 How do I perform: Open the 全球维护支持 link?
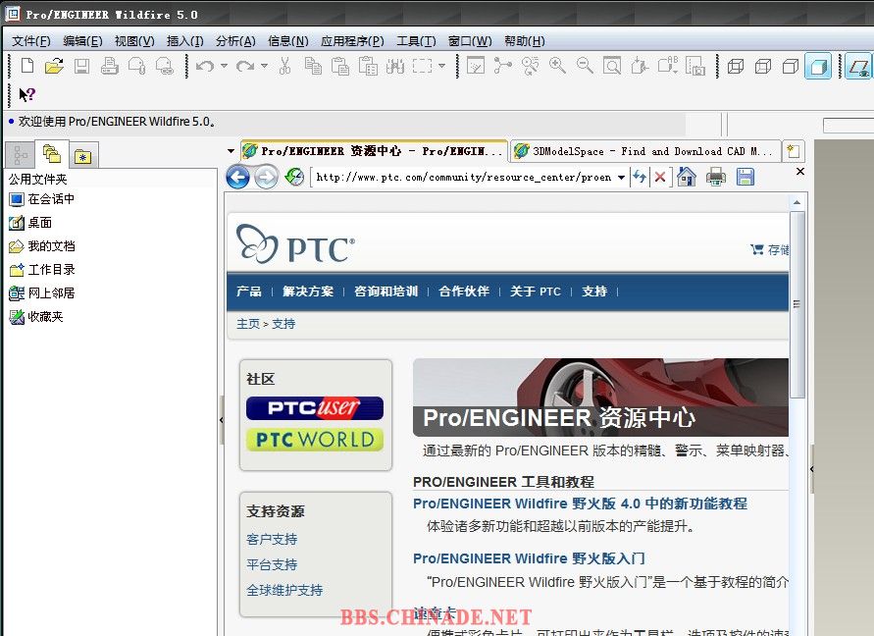point(284,590)
